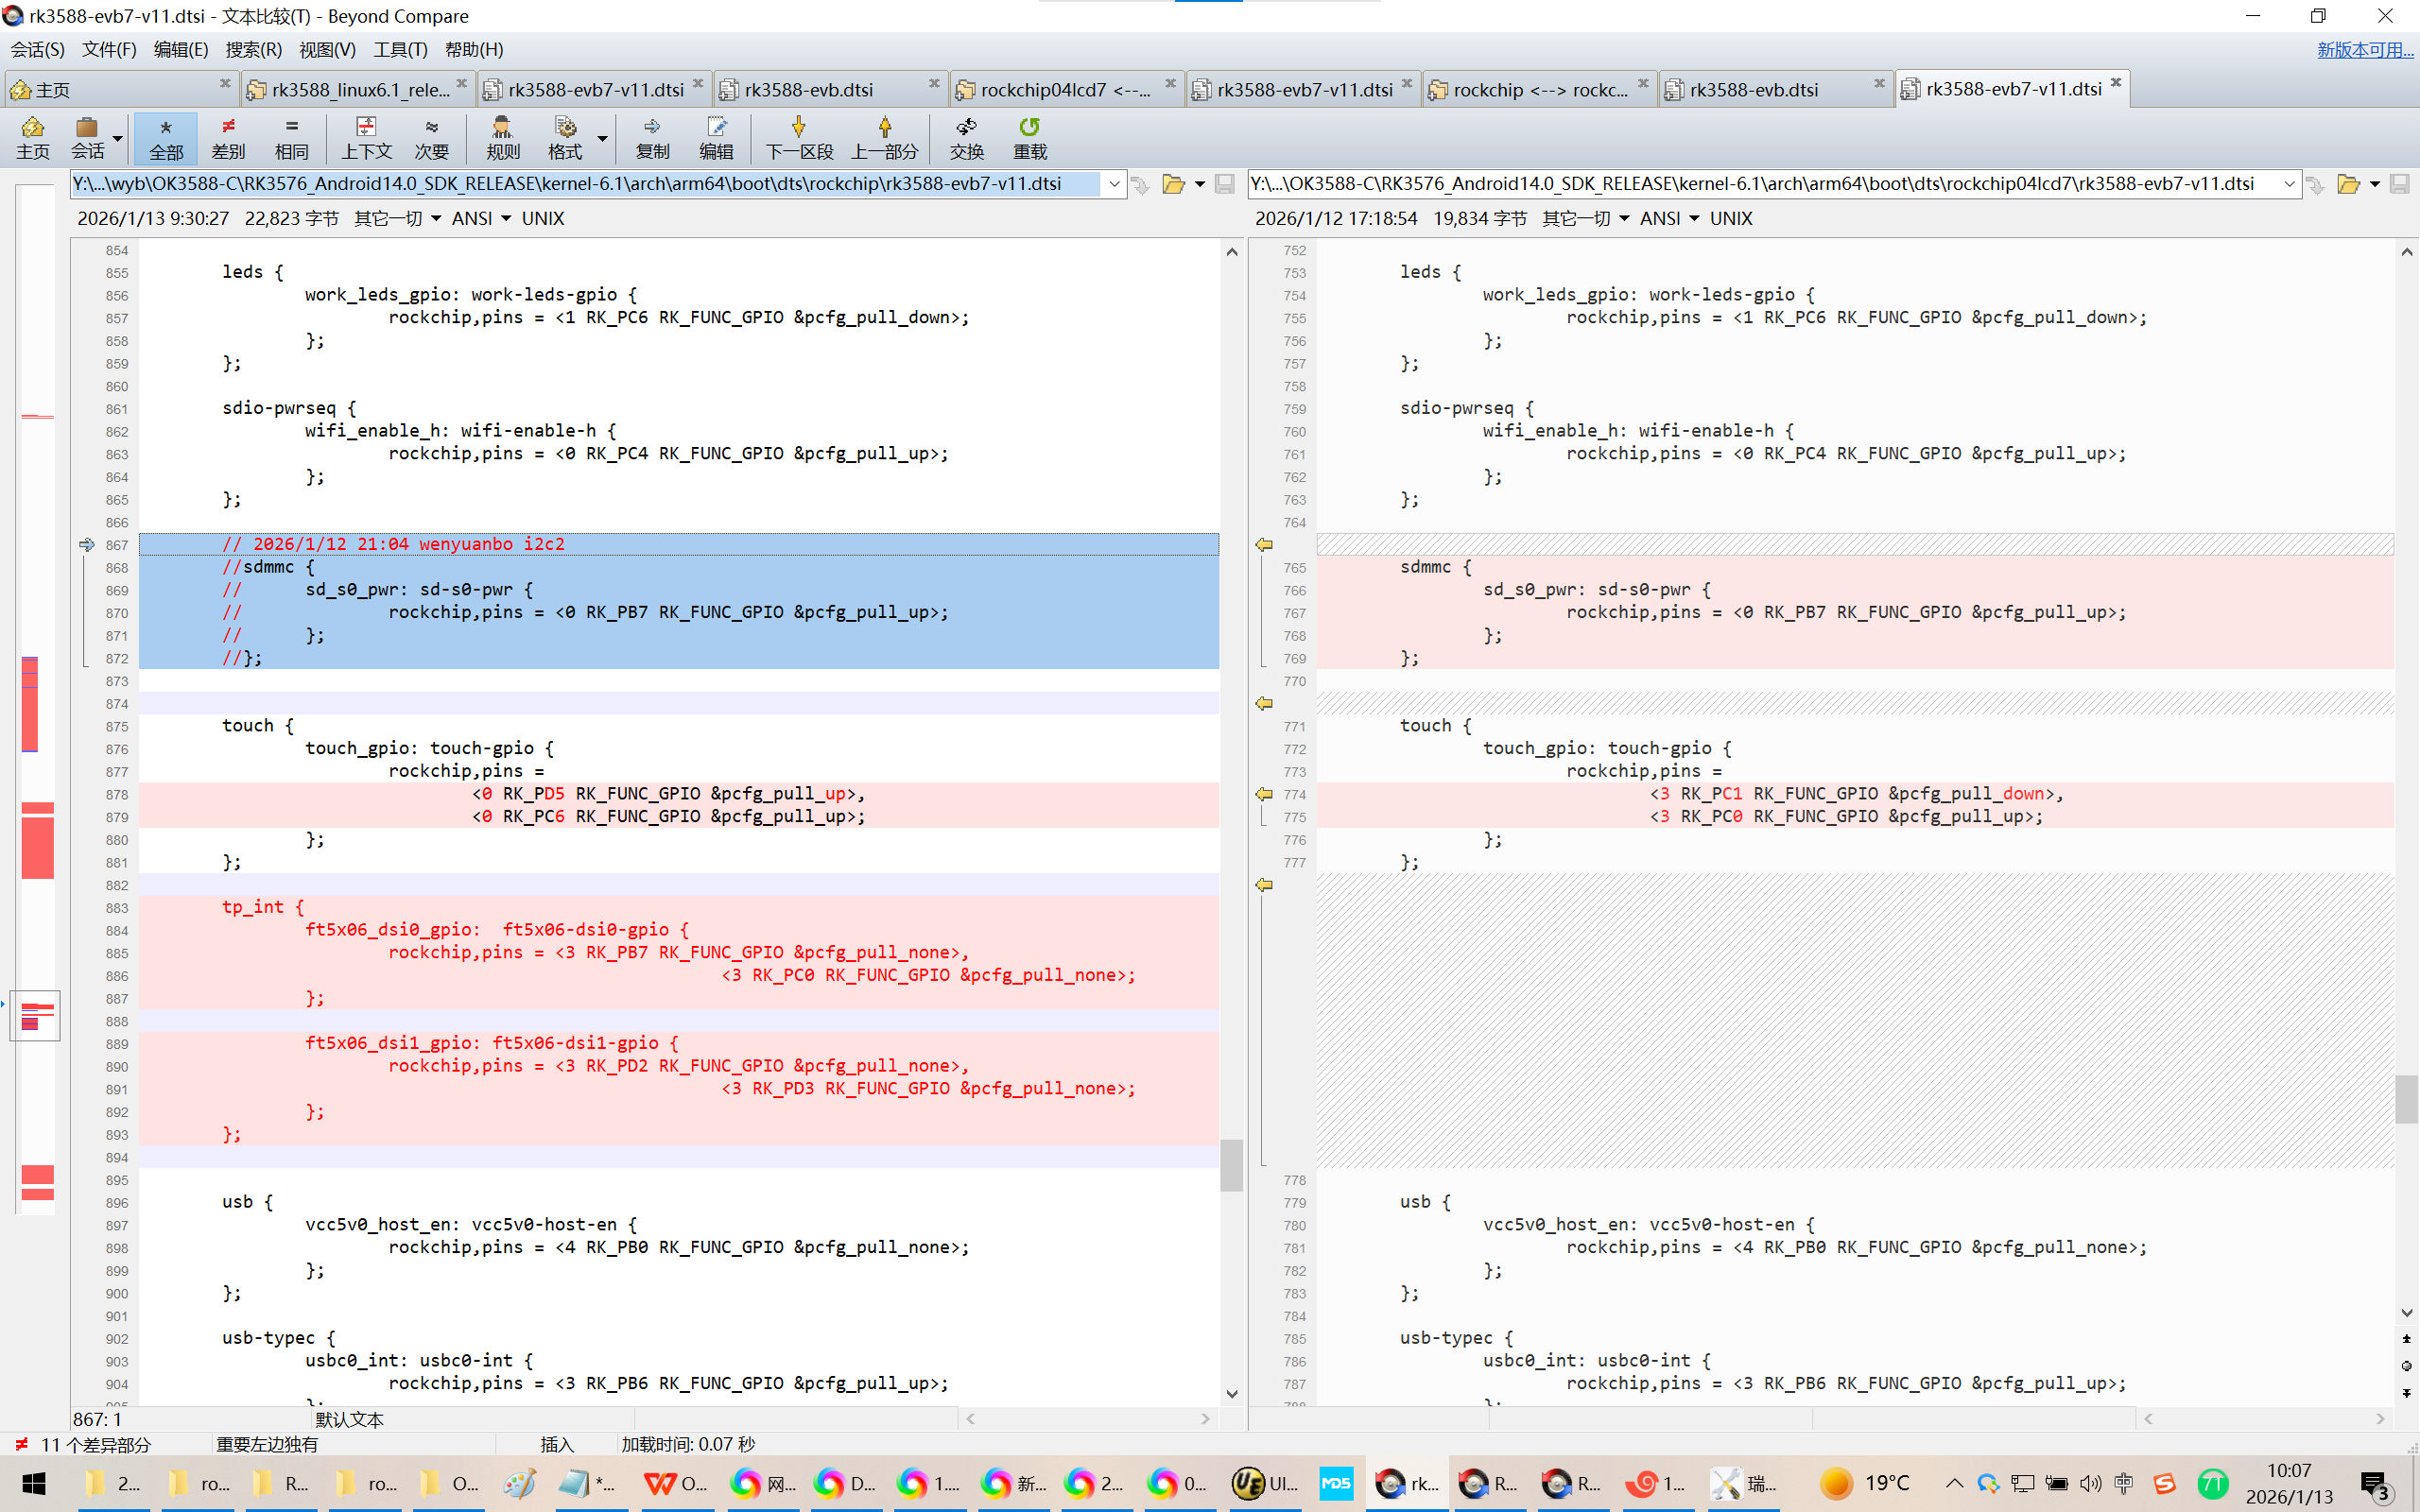The width and height of the screenshot is (2420, 1512).
Task: Open the Search (搜索) menu
Action: (253, 49)
